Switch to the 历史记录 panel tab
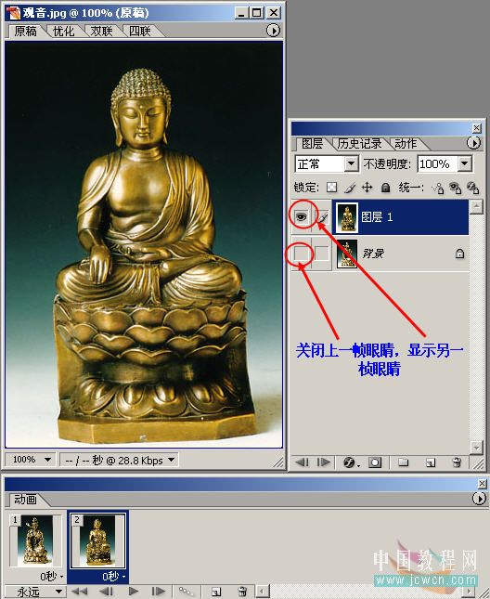Image resolution: width=490 pixels, height=599 pixels. point(359,144)
